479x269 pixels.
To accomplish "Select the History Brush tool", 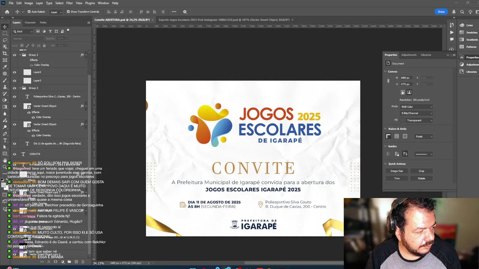I will 5,94.
